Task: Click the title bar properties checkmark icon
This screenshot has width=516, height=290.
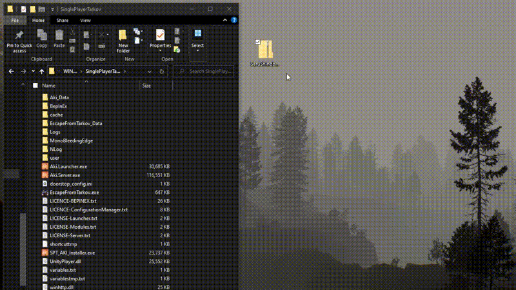Action: (23, 9)
